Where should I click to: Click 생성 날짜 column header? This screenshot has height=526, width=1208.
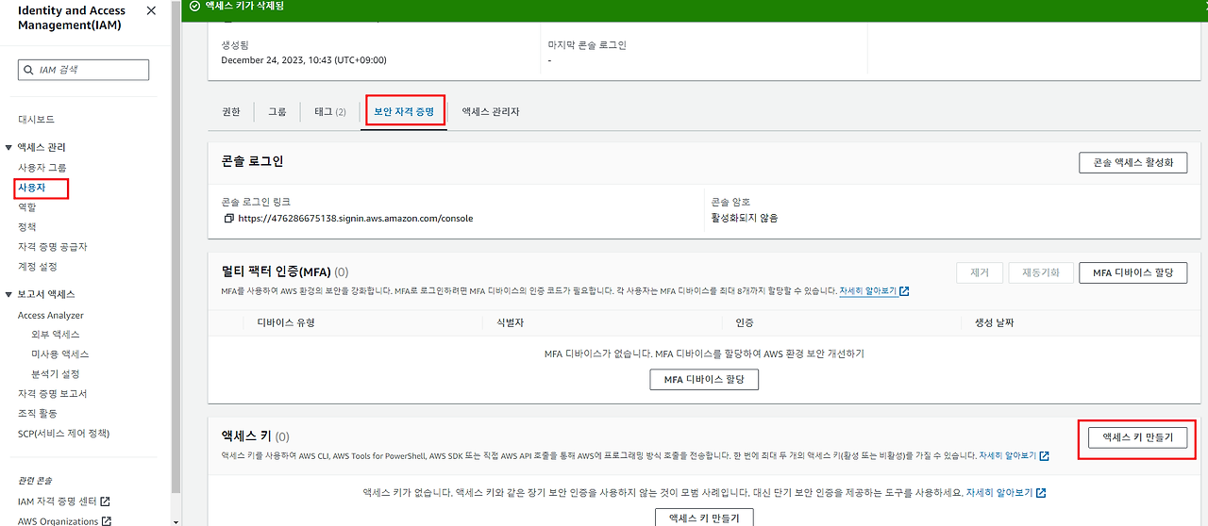994,322
